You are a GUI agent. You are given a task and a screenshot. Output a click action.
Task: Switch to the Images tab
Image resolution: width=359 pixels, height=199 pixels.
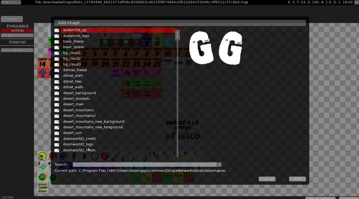pos(12,19)
